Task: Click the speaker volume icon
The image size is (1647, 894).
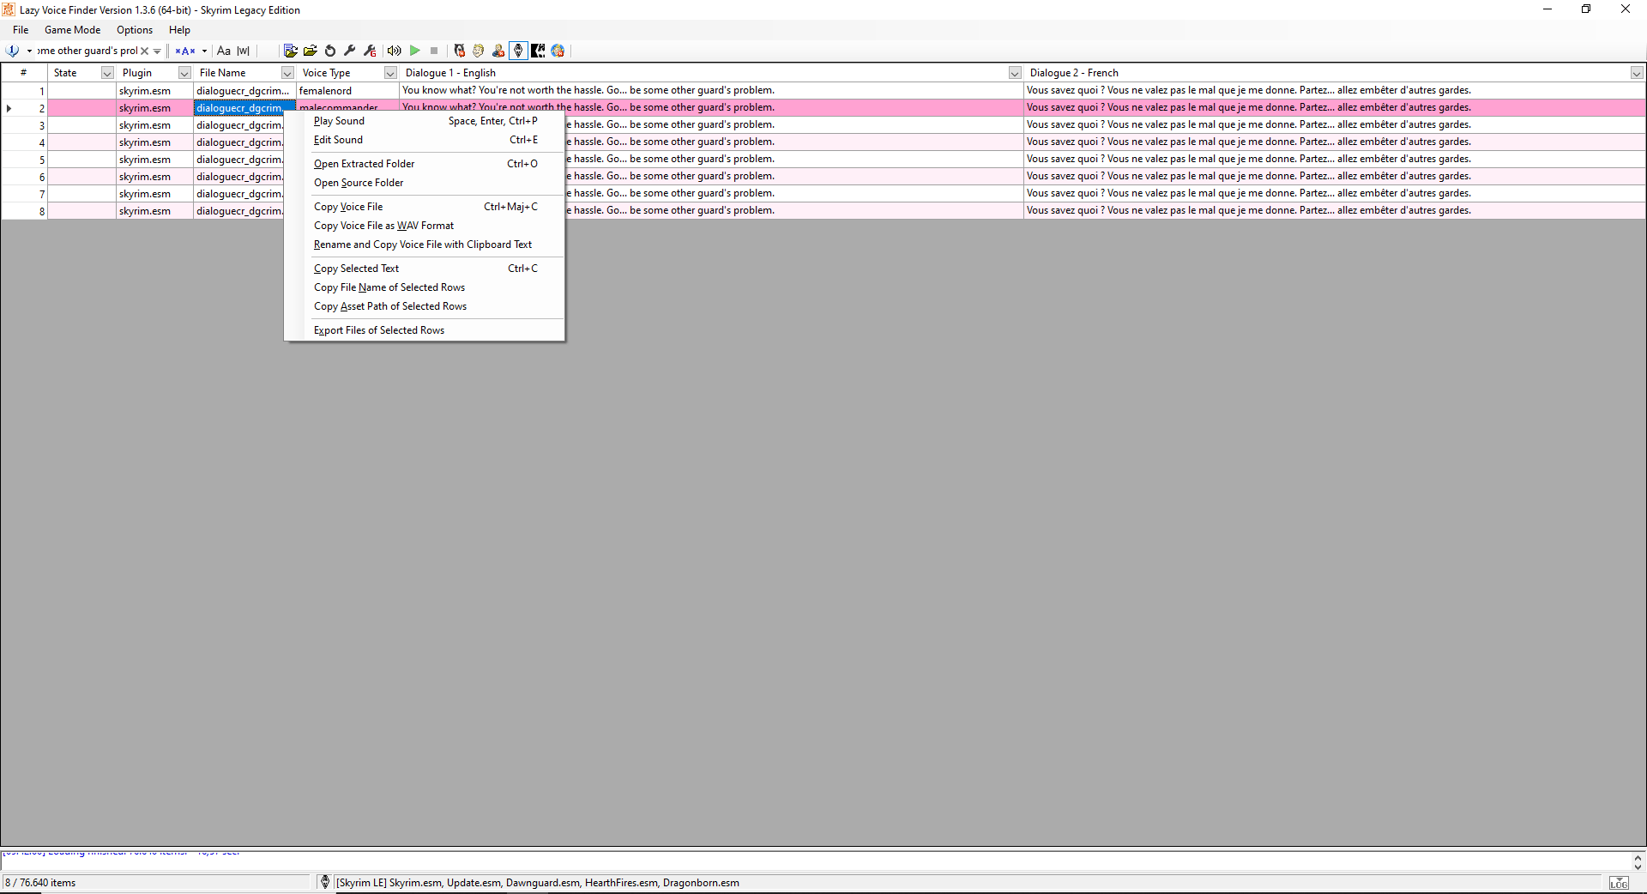Action: pyautogui.click(x=395, y=51)
